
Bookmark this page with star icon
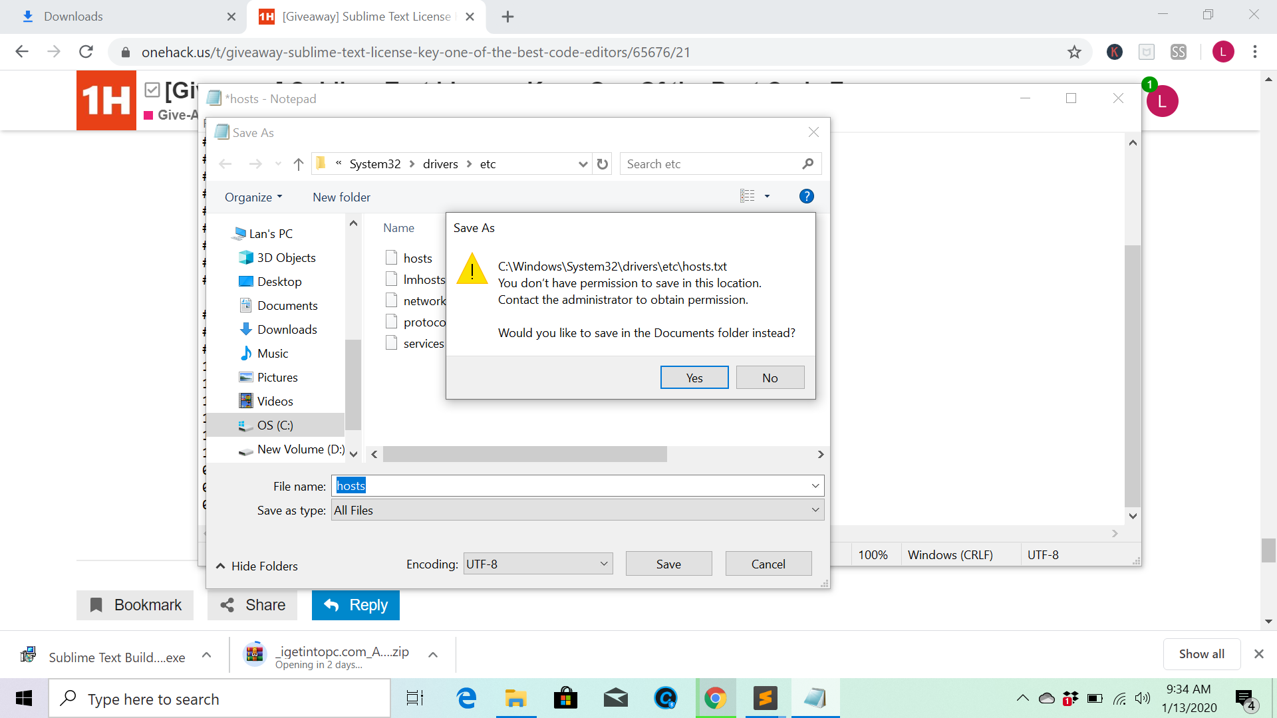click(1074, 52)
